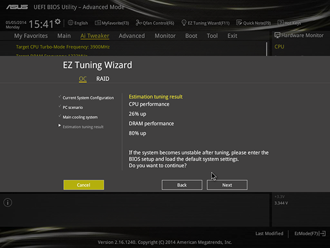
Task: Open Quick Note(F9)
Action: (254, 23)
